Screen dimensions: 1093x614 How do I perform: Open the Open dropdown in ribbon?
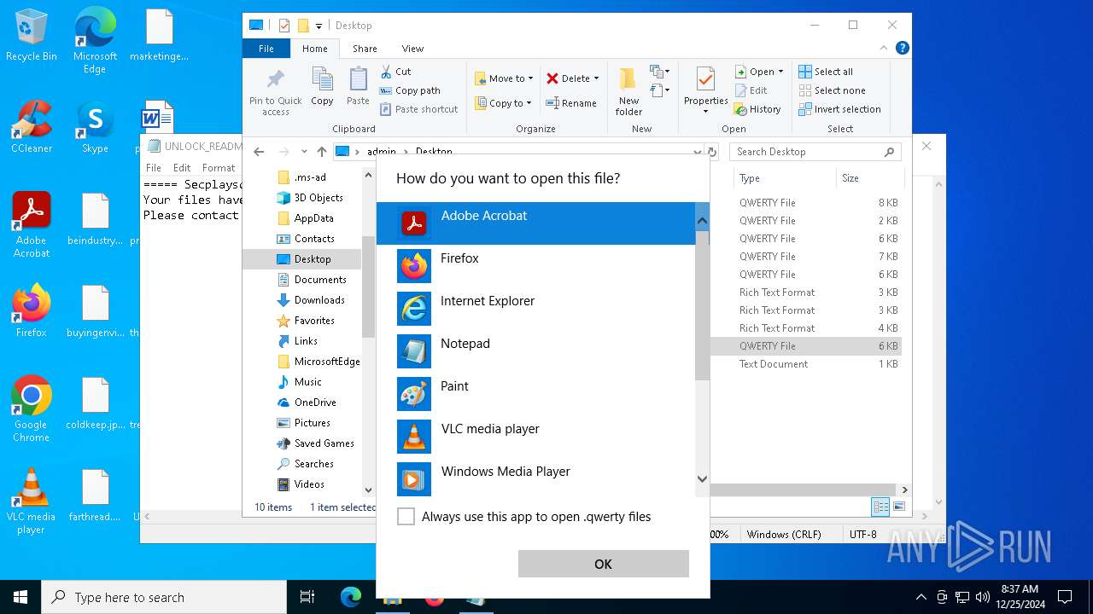[x=759, y=72]
